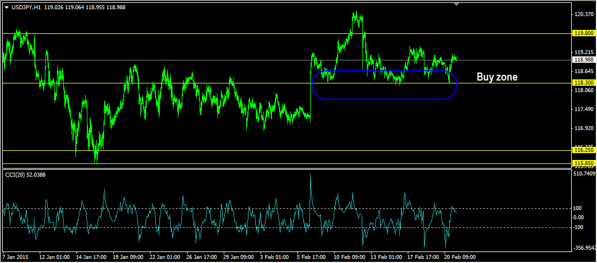Select the 118.300 yellow price label
The image size is (597, 263).
(x=584, y=83)
